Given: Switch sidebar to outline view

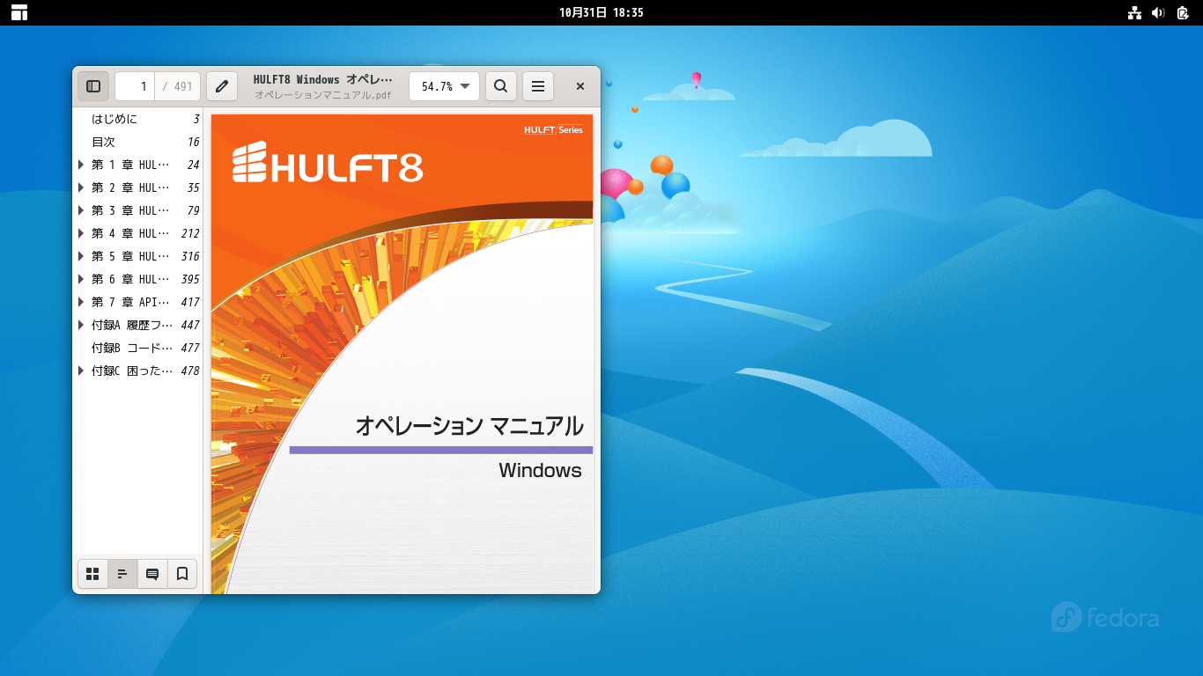Looking at the screenshot, I should (x=122, y=574).
